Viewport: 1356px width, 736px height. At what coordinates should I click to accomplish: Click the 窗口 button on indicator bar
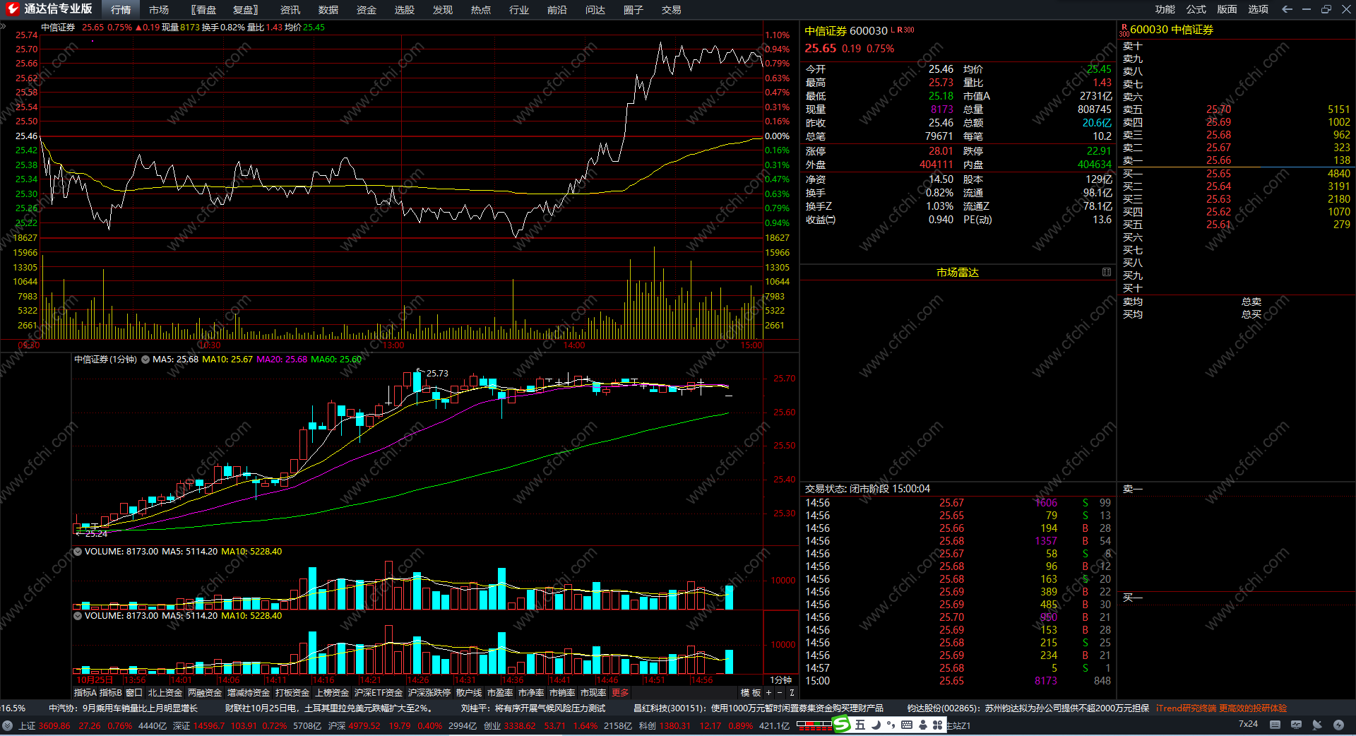click(134, 693)
